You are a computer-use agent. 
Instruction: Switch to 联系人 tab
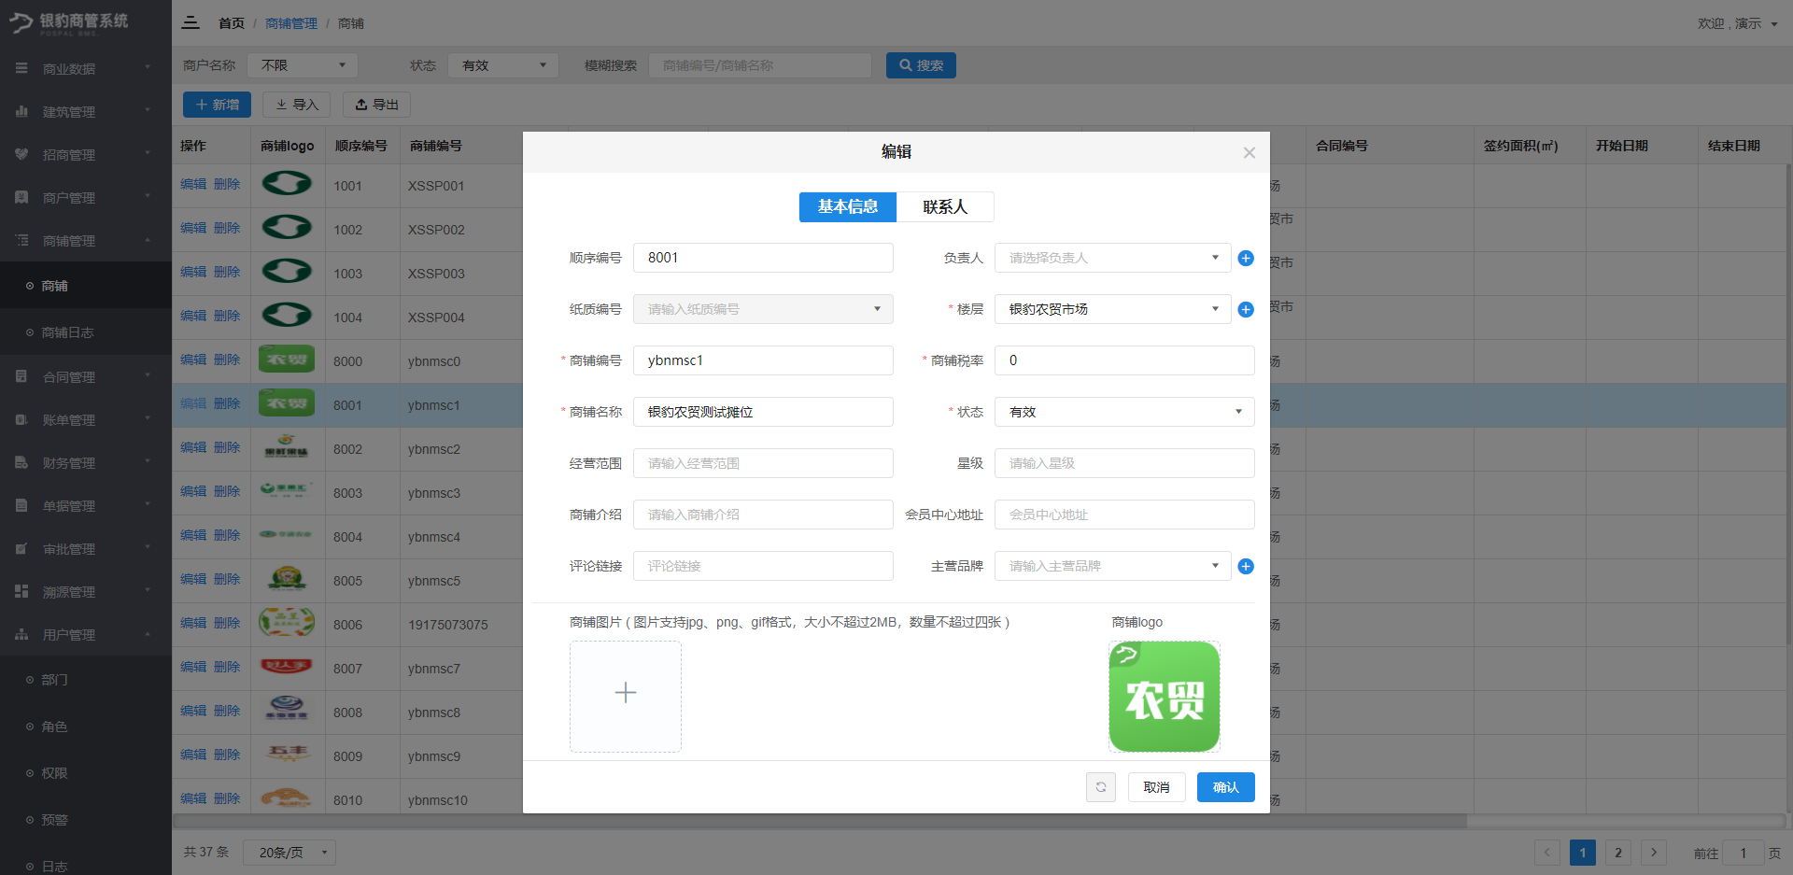click(945, 206)
